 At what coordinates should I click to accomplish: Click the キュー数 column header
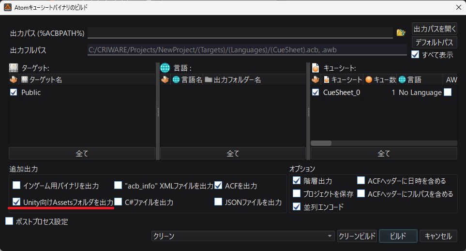[x=380, y=79]
